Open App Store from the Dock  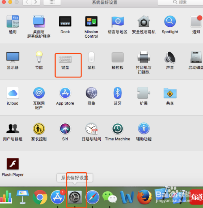pyautogui.click(x=58, y=197)
